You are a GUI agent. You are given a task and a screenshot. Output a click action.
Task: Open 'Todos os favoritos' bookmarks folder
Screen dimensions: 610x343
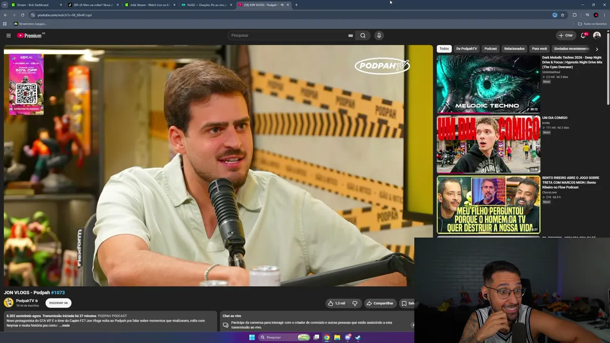tap(592, 24)
